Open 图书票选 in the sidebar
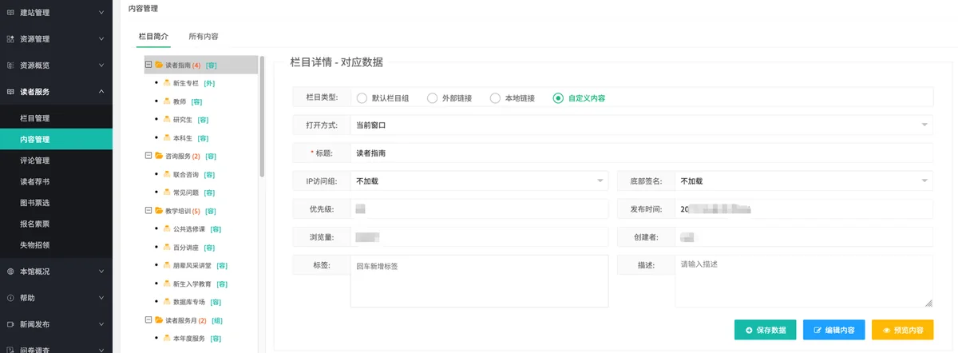 pos(56,203)
